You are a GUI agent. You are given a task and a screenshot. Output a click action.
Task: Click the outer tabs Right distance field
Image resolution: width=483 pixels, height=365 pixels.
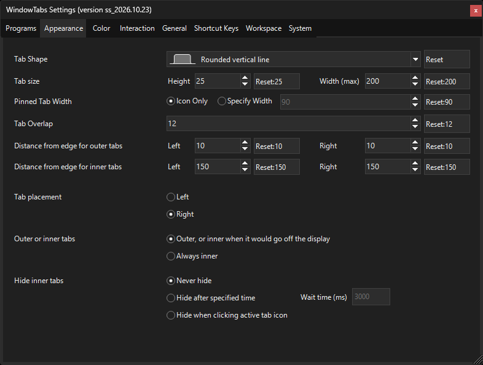tap(388, 146)
